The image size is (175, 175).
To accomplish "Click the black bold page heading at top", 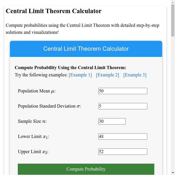I will click(x=54, y=11).
